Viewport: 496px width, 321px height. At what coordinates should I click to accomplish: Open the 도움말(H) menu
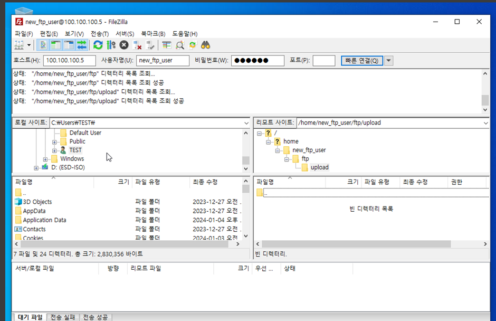click(185, 34)
